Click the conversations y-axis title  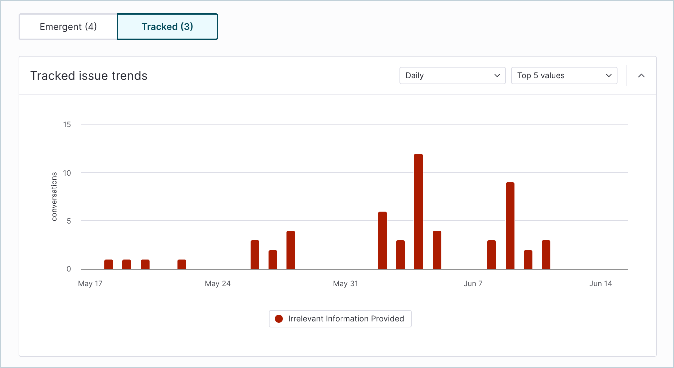[54, 196]
